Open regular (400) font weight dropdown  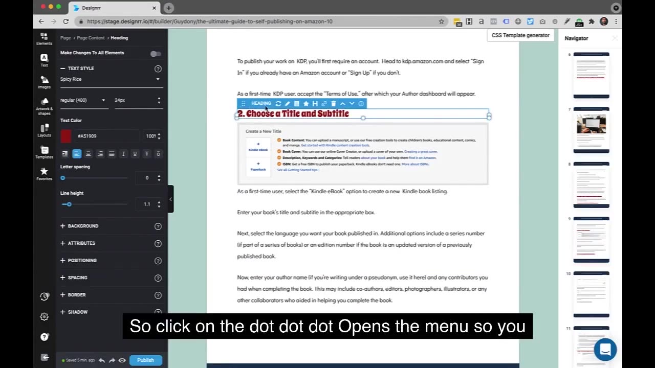click(x=83, y=100)
